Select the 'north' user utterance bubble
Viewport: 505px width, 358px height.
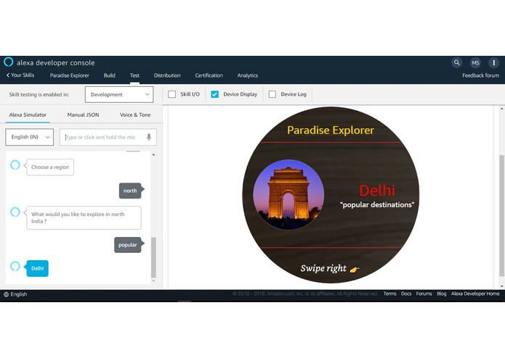coord(130,191)
